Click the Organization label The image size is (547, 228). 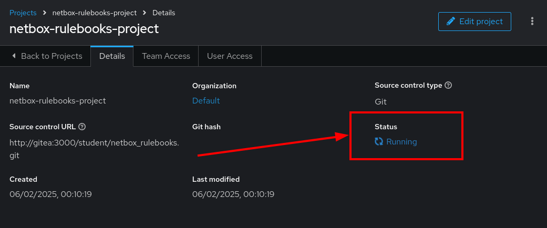click(214, 86)
